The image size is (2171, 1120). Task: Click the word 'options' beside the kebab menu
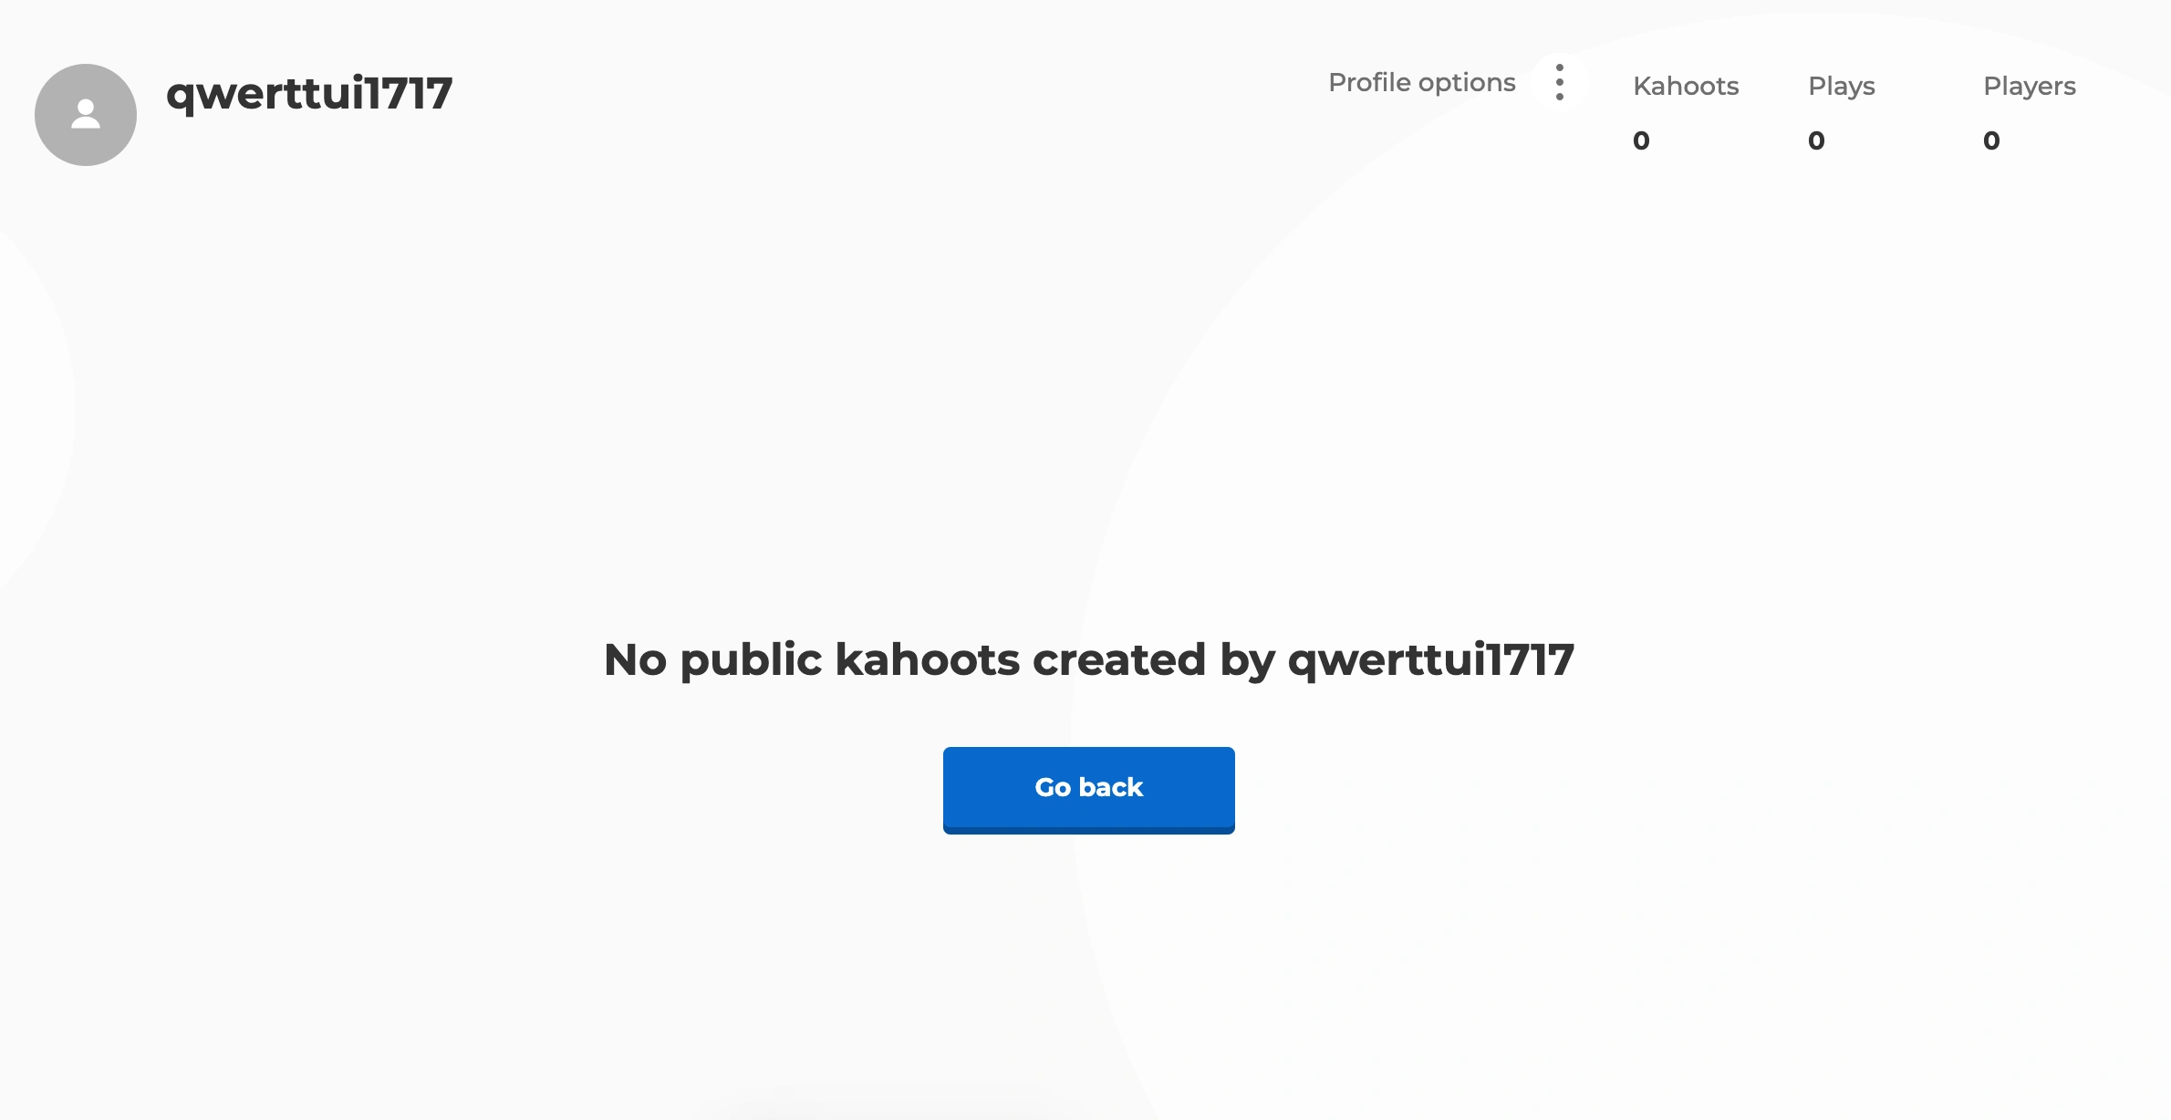pos(1467,84)
